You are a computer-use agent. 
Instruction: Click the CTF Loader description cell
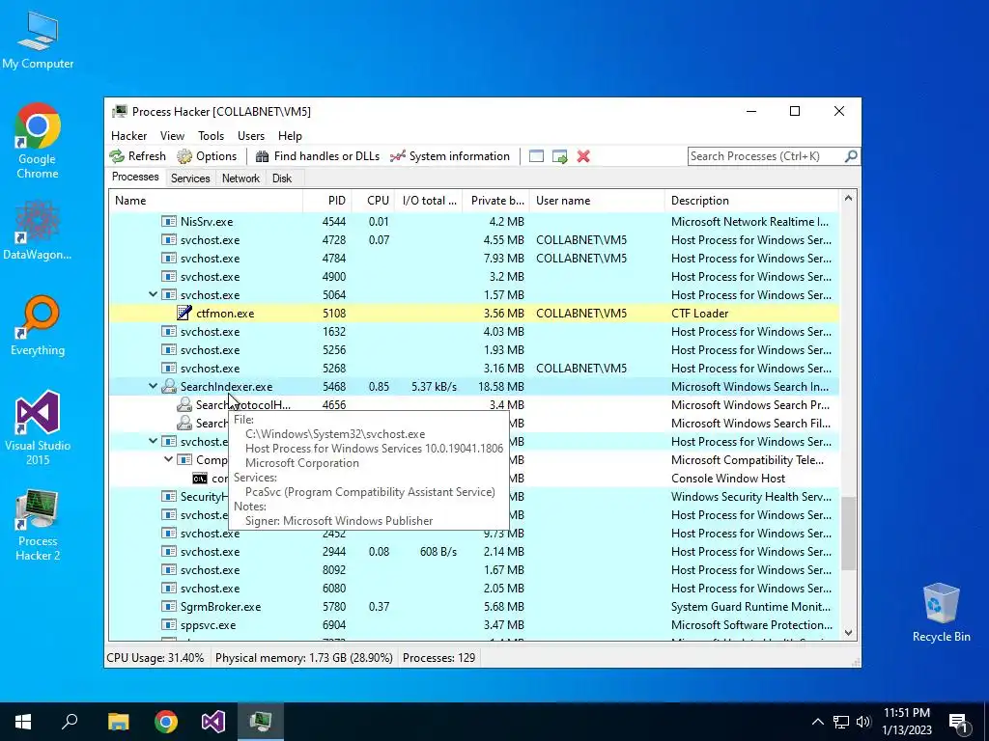(699, 314)
